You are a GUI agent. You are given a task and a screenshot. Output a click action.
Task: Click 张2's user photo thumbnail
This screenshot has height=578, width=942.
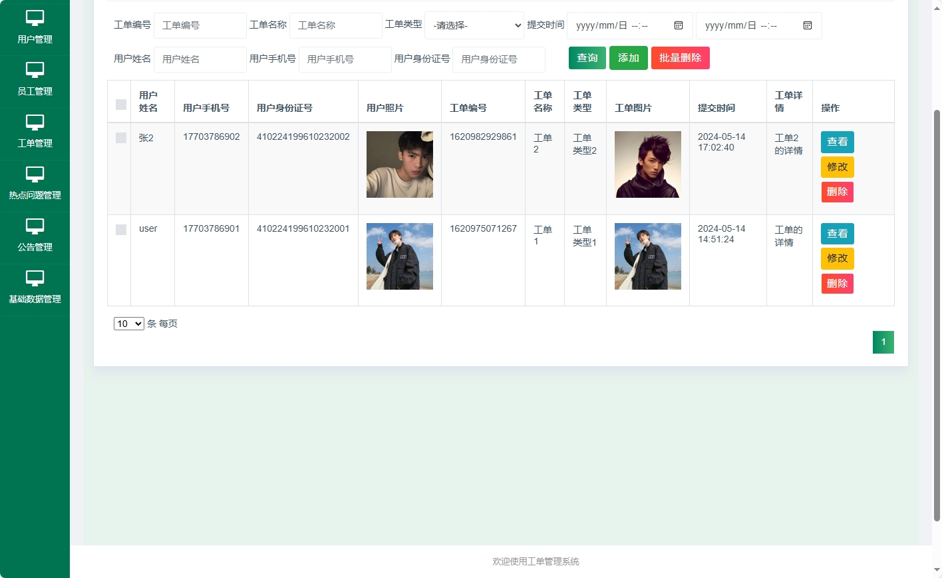pyautogui.click(x=399, y=164)
